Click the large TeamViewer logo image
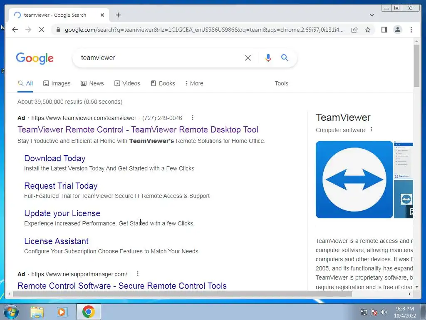The height and width of the screenshot is (320, 426). (x=354, y=180)
